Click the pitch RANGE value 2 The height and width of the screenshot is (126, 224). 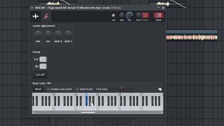click(146, 15)
